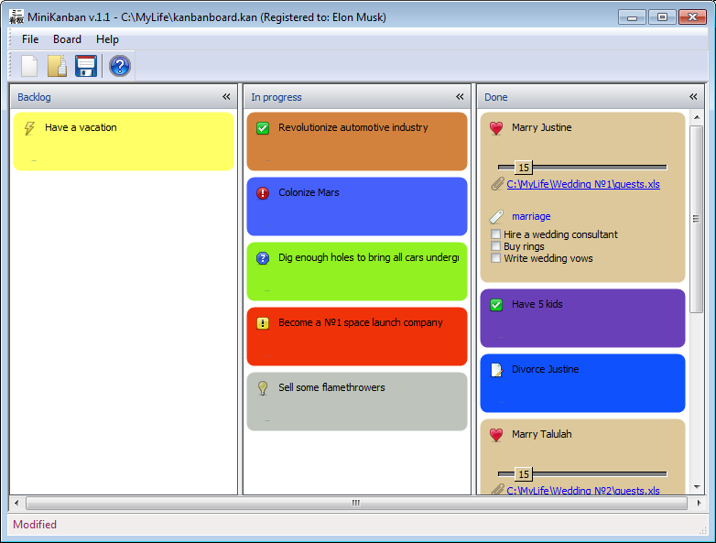The width and height of the screenshot is (716, 543).
Task: Click the blue question icon on Dig enough holes
Action: point(263,258)
